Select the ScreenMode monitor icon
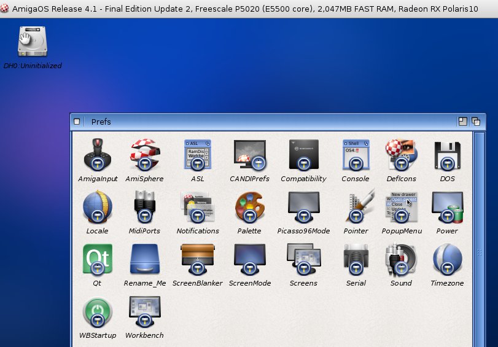Viewport: 498px width, 347px height. pos(250,259)
